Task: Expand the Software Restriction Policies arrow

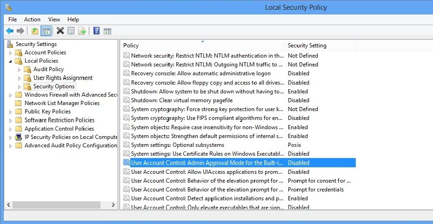Action: [x=11, y=120]
